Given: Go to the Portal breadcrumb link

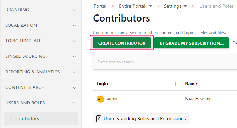Looking at the screenshot, I should (x=100, y=6).
